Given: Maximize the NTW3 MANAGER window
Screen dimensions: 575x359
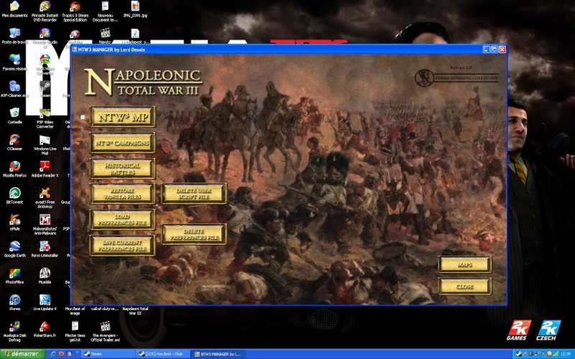Looking at the screenshot, I should pos(494,50).
